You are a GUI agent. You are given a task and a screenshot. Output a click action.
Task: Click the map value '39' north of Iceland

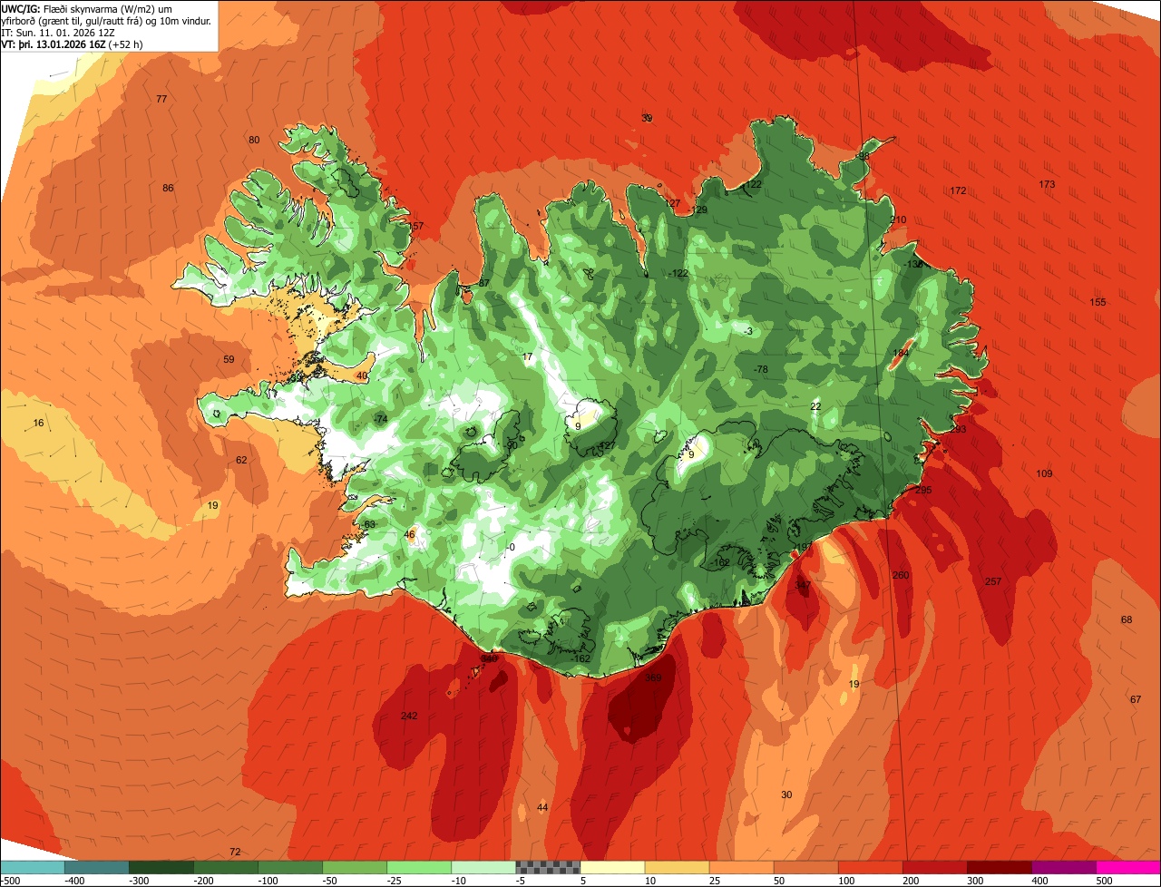(x=647, y=118)
